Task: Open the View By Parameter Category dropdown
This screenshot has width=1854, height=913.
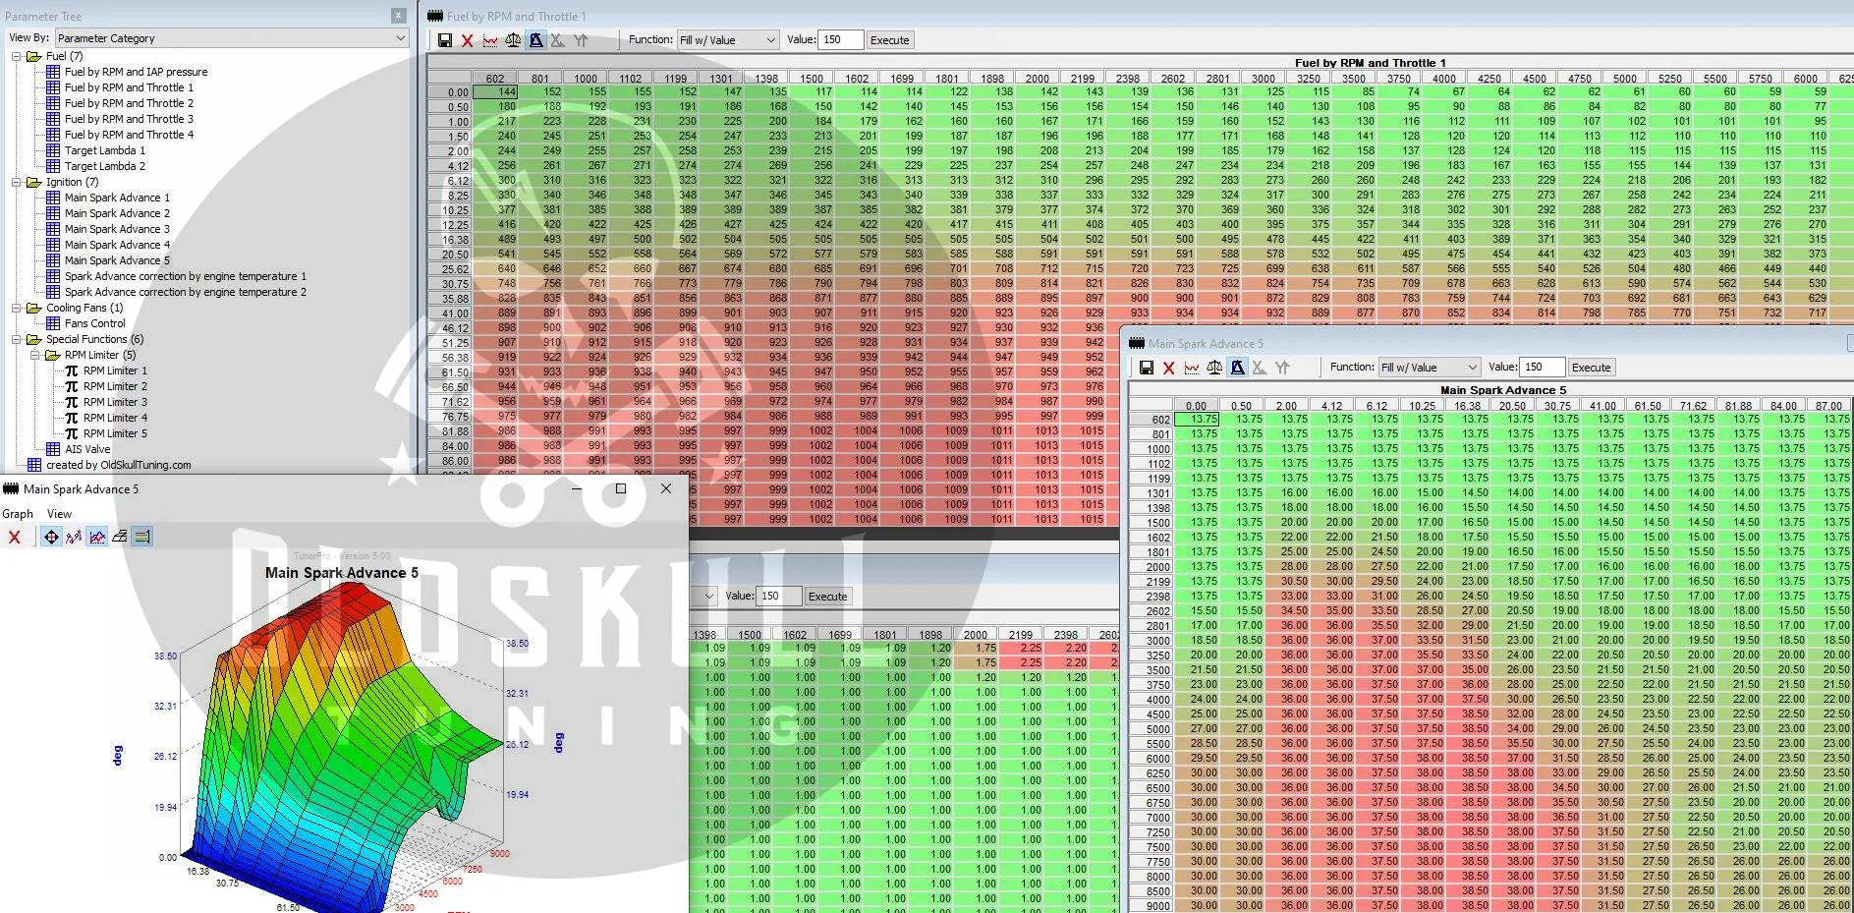Action: pos(232,38)
